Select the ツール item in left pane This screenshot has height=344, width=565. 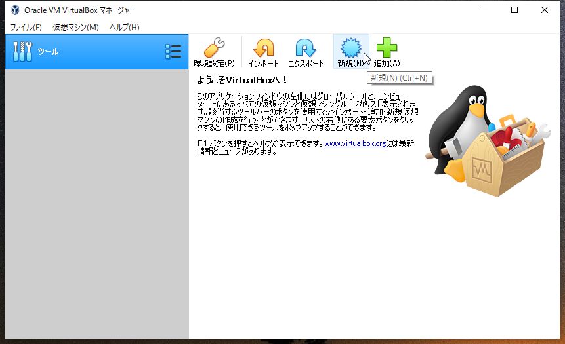[96, 52]
